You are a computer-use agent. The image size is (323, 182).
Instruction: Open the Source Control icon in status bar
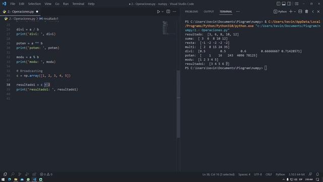(x=20, y=174)
